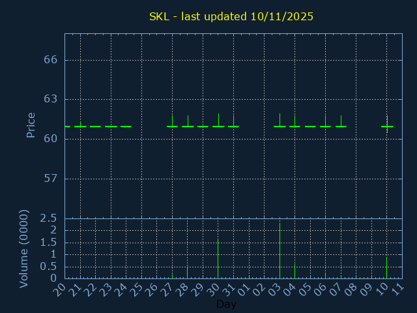The width and height of the screenshot is (417, 313).
Task: Click the day 07 tick label
Action: (336, 290)
